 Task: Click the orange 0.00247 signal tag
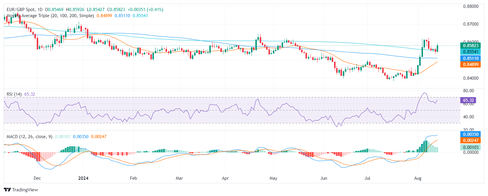pyautogui.click(x=471, y=140)
